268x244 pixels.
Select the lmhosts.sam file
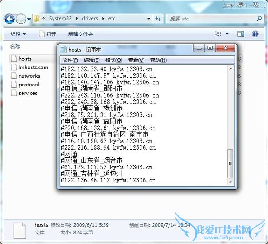pyautogui.click(x=33, y=67)
